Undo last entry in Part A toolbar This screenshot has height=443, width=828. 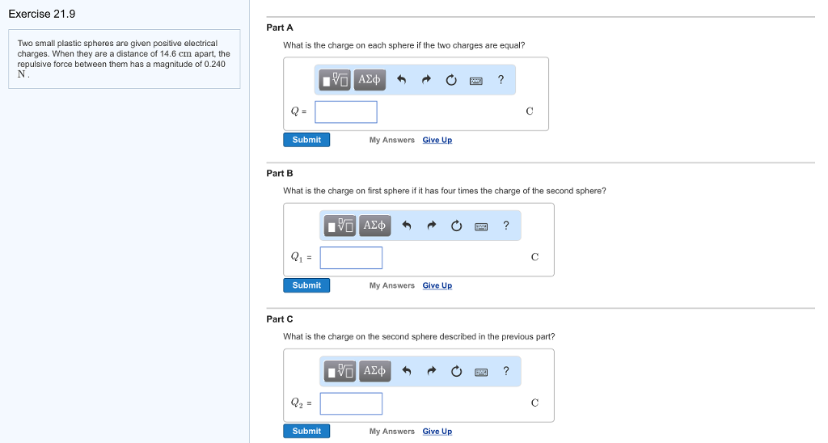[401, 79]
